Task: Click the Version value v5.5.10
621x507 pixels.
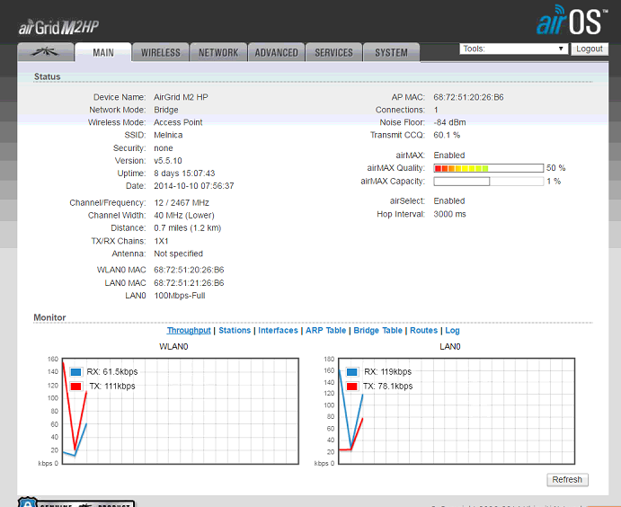Action: 168,160
